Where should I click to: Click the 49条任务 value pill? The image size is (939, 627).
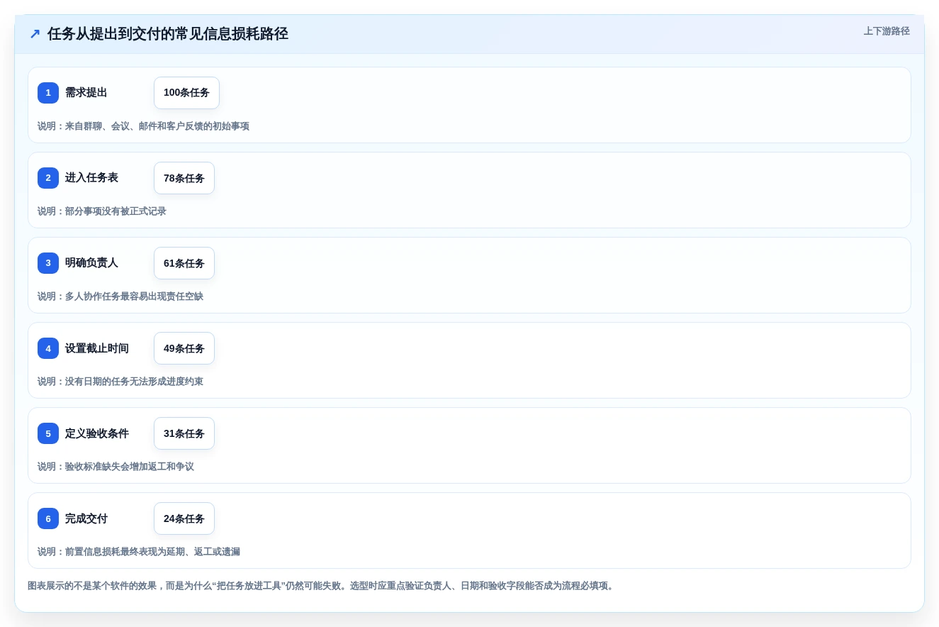(x=184, y=348)
